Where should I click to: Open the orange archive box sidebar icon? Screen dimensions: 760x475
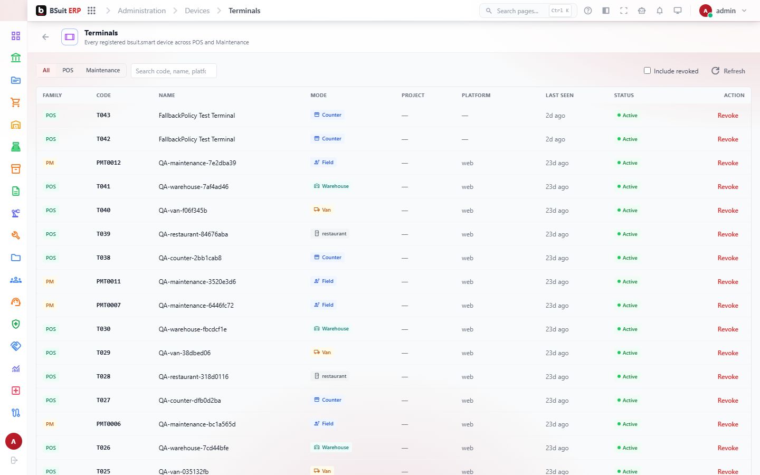[x=16, y=169]
